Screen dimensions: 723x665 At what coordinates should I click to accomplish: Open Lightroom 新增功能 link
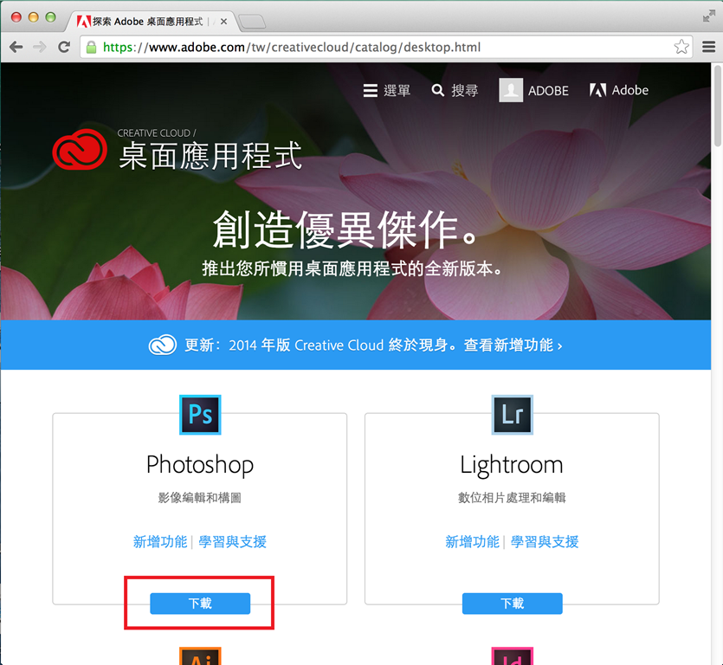(472, 541)
